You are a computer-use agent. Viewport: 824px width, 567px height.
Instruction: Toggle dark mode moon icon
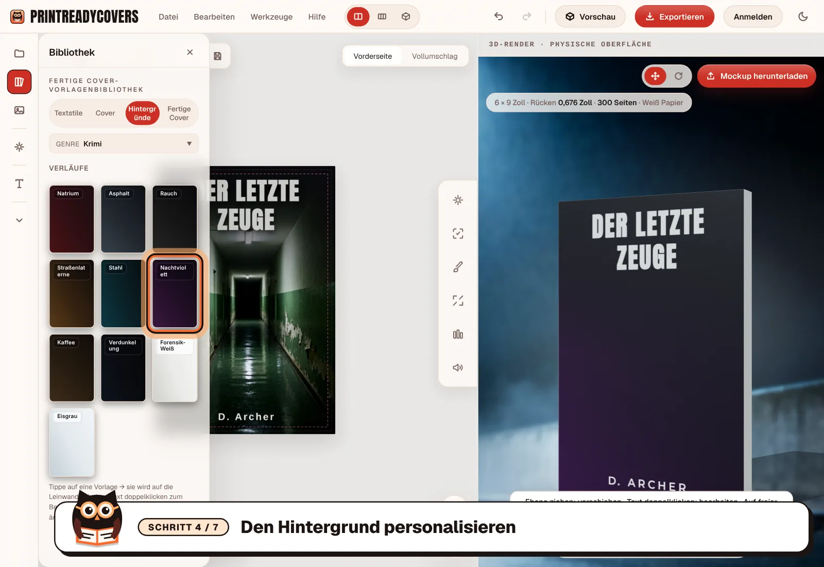[803, 16]
